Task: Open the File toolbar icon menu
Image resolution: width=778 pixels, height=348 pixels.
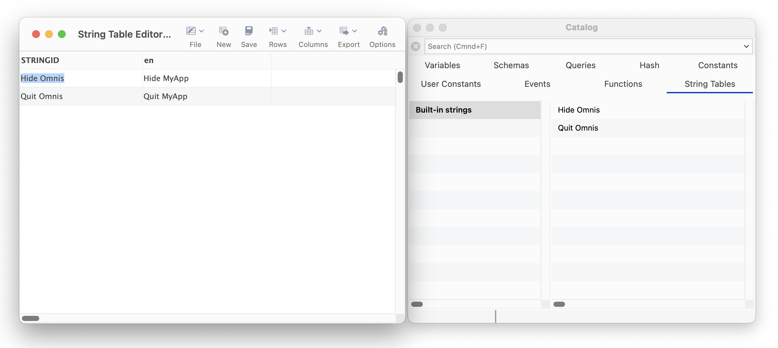Action: pyautogui.click(x=191, y=31)
